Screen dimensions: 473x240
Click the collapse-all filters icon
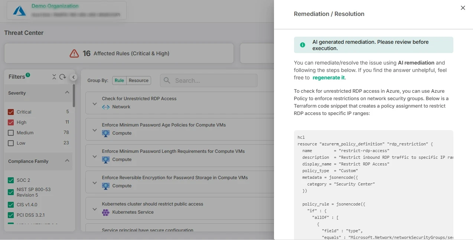click(x=54, y=77)
